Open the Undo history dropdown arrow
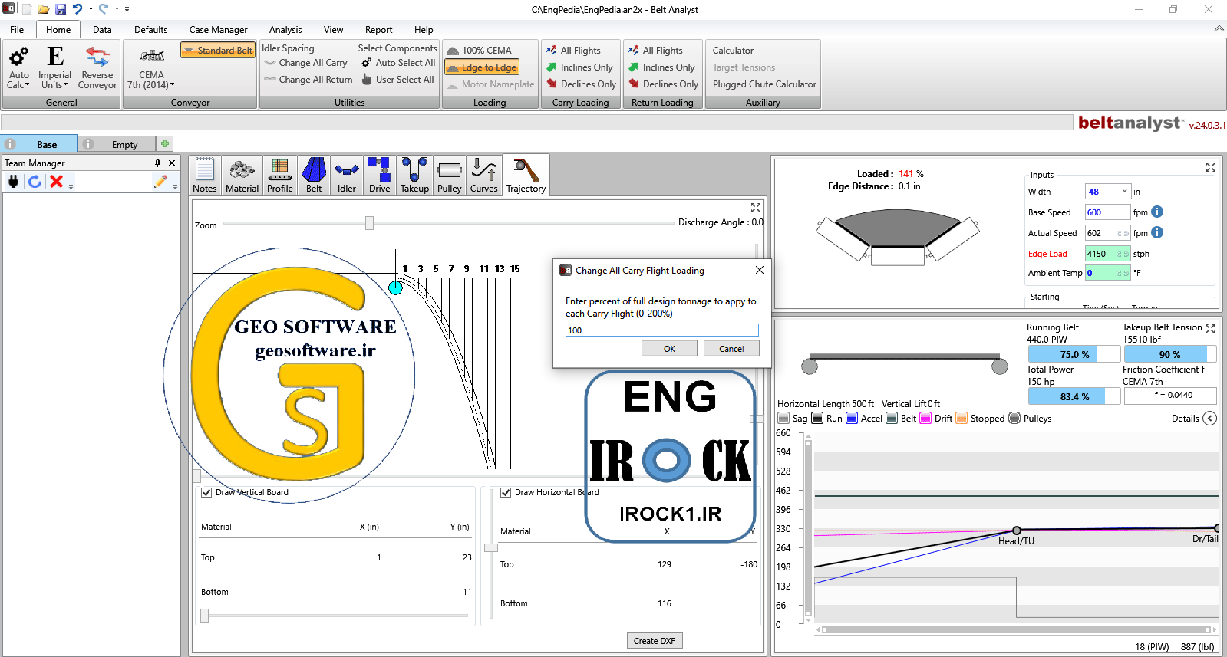This screenshot has height=657, width=1227. point(91,9)
